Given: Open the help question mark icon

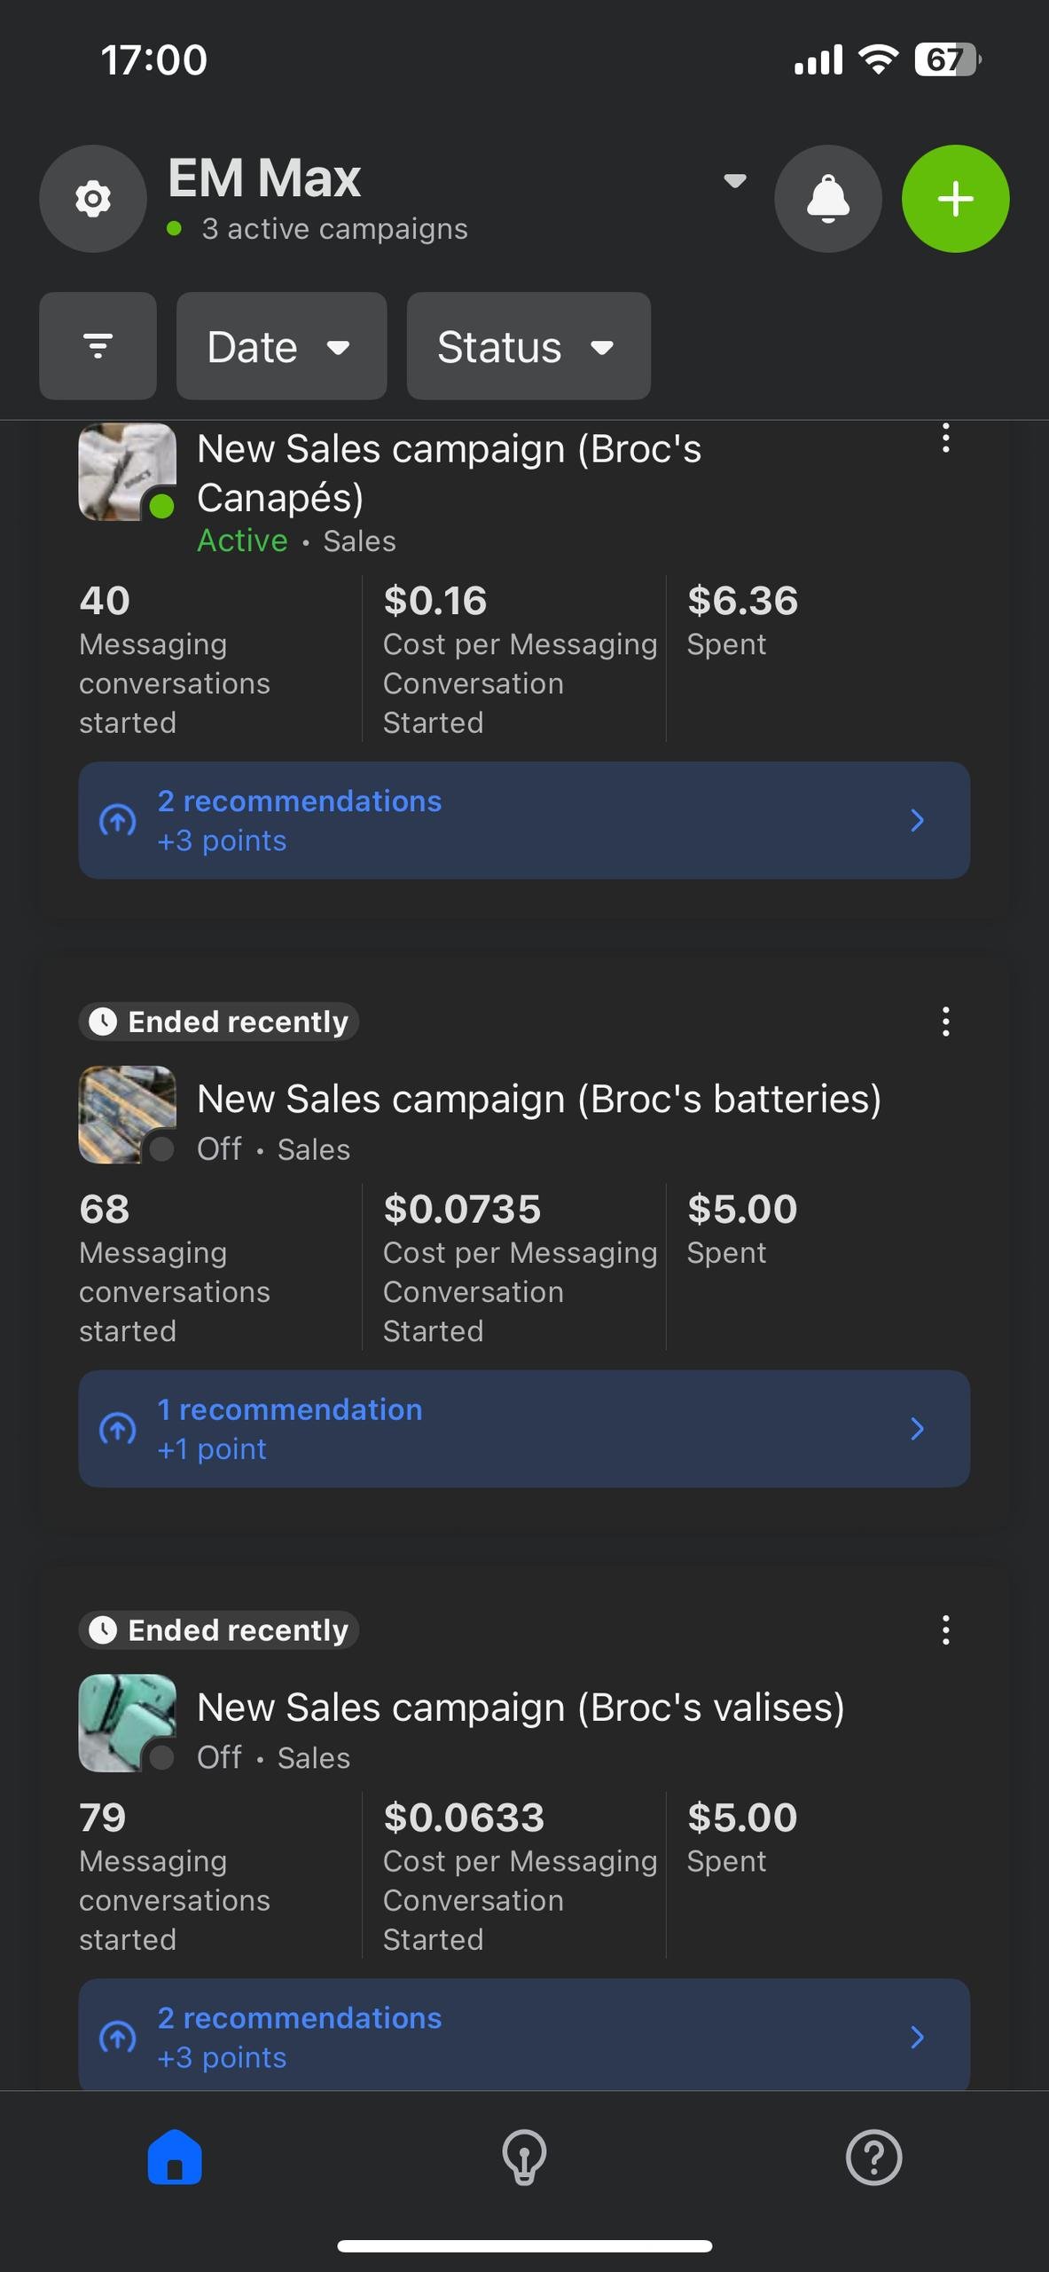Looking at the screenshot, I should 874,2158.
